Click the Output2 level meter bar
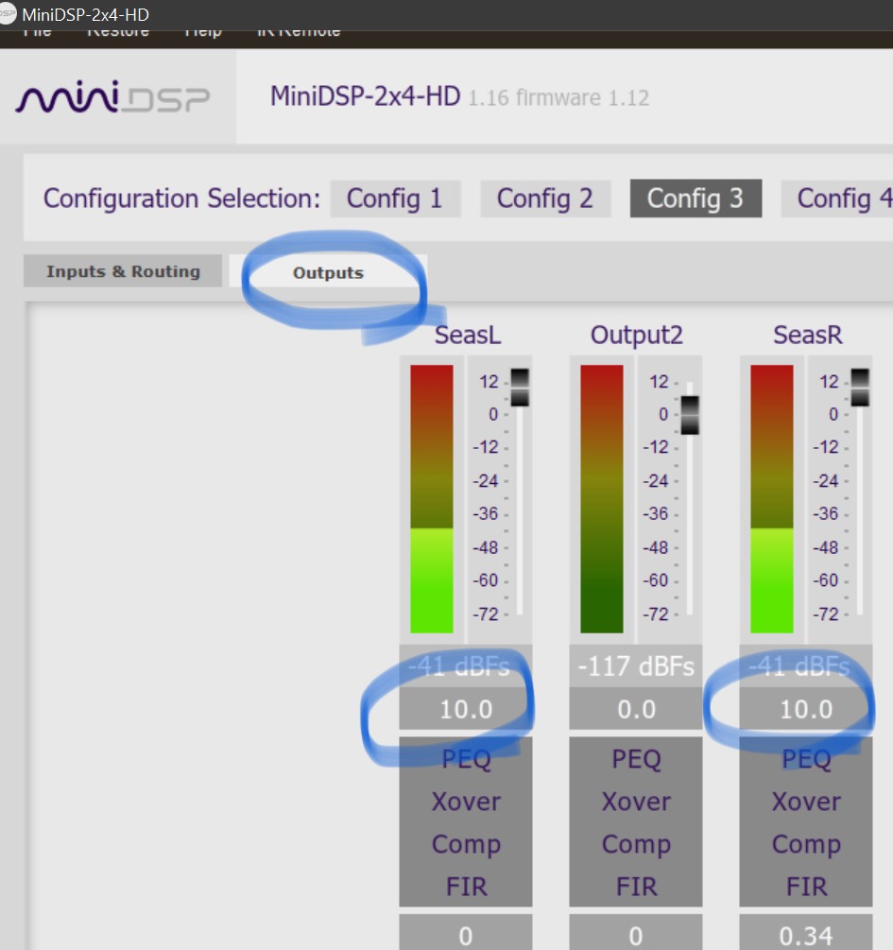Viewport: 893px width, 950px height. [602, 498]
